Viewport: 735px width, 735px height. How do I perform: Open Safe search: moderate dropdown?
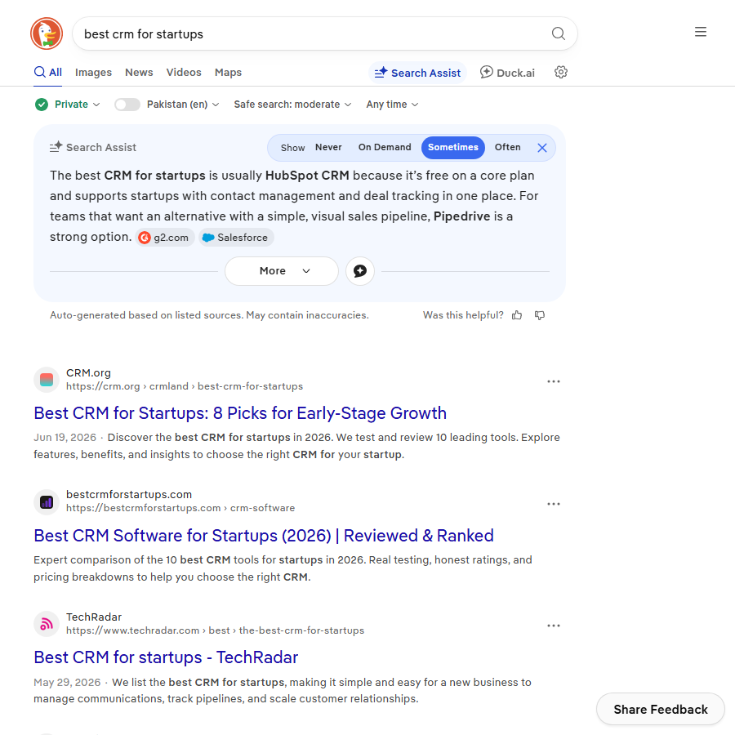[292, 105]
